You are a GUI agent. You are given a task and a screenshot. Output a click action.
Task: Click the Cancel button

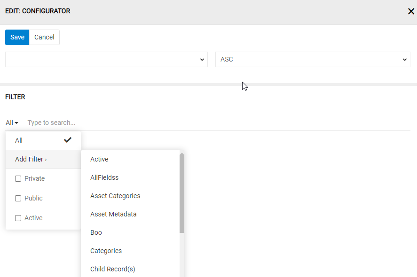click(x=44, y=37)
